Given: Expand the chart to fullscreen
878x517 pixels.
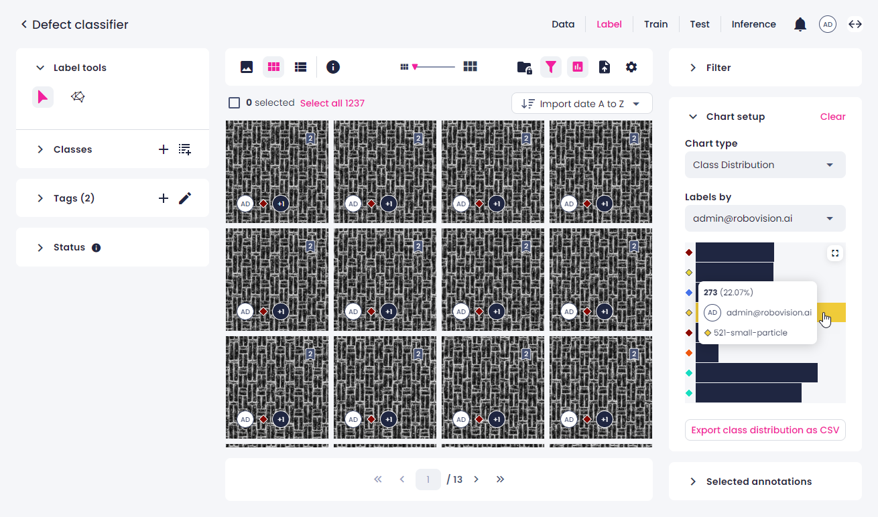Looking at the screenshot, I should [834, 253].
